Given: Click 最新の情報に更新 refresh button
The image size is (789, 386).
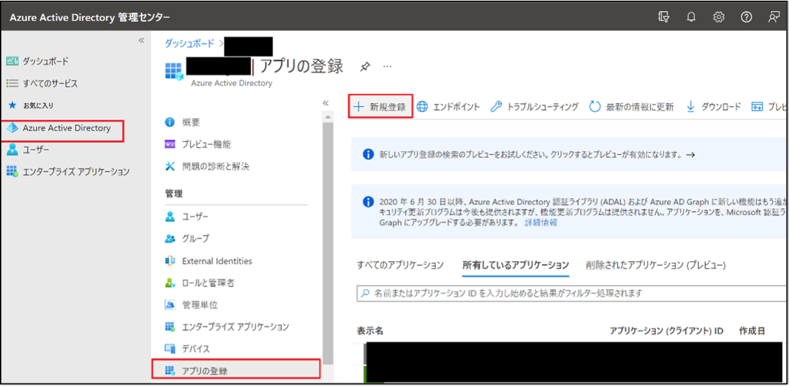Looking at the screenshot, I should pos(632,106).
